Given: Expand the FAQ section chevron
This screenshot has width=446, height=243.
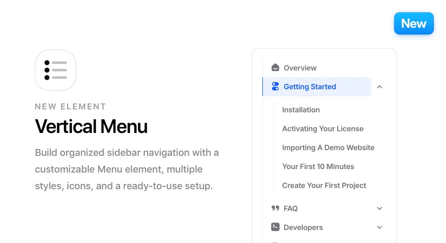Looking at the screenshot, I should point(380,208).
